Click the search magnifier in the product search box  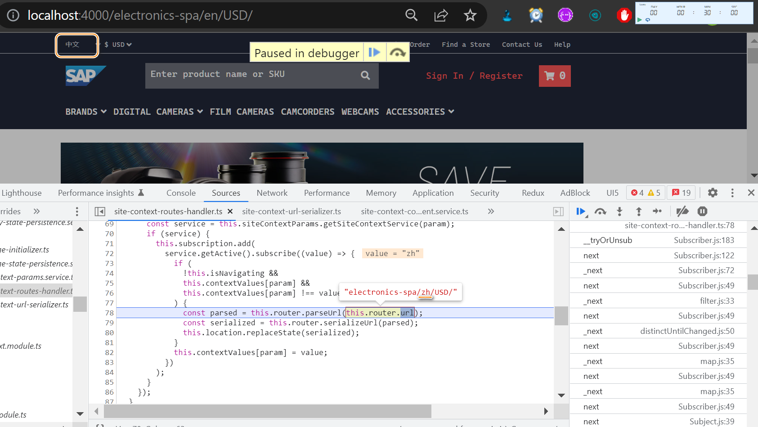coord(365,76)
